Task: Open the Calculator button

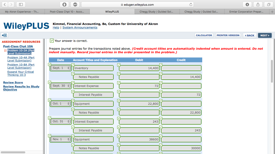Action: click(x=204, y=35)
